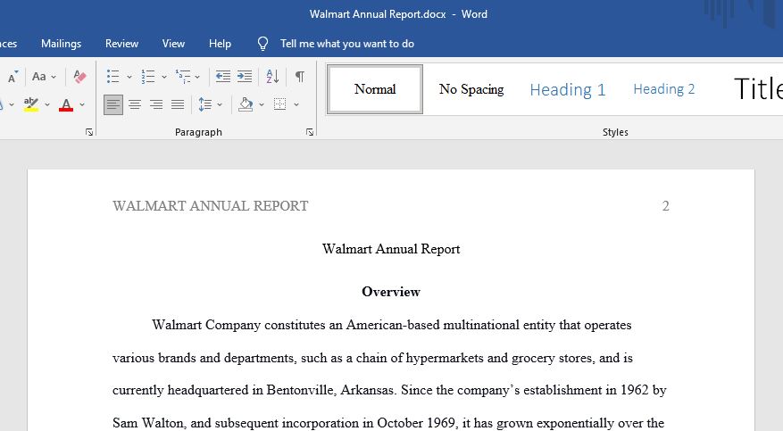Expand the line spacing dropdown arrow
The width and height of the screenshot is (783, 431).
pos(220,104)
